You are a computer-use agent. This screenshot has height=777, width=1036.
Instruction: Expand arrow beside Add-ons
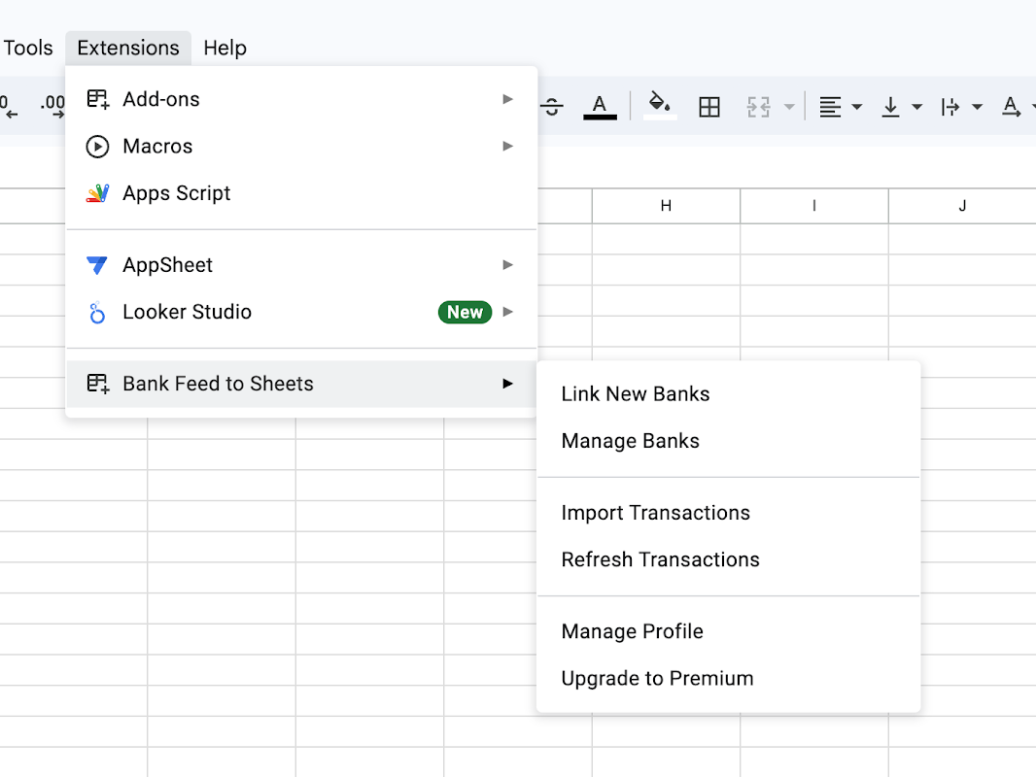click(507, 99)
